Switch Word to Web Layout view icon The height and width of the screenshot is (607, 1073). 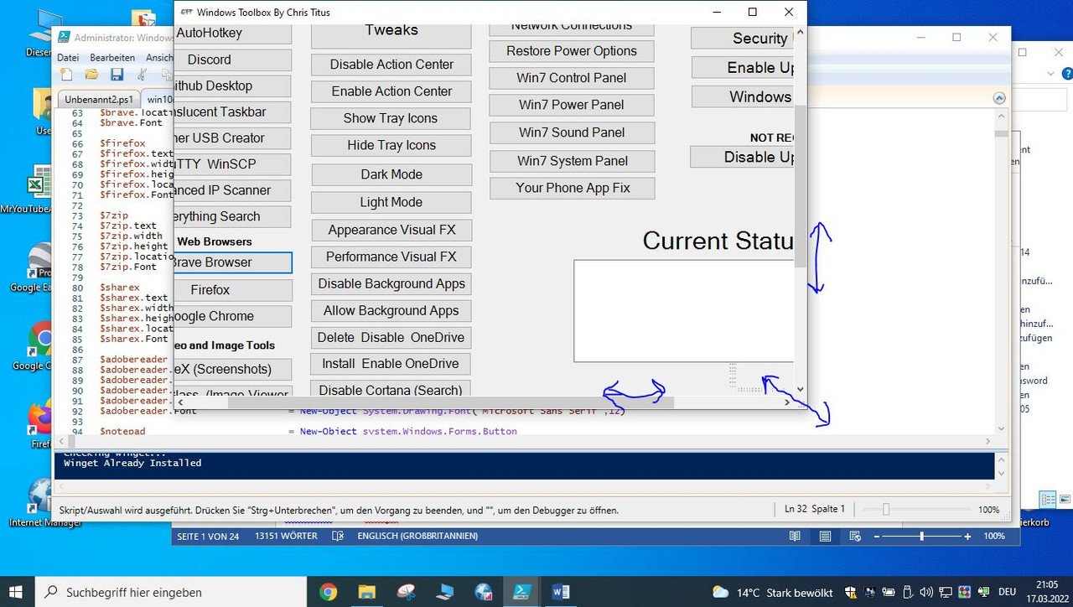tap(855, 536)
